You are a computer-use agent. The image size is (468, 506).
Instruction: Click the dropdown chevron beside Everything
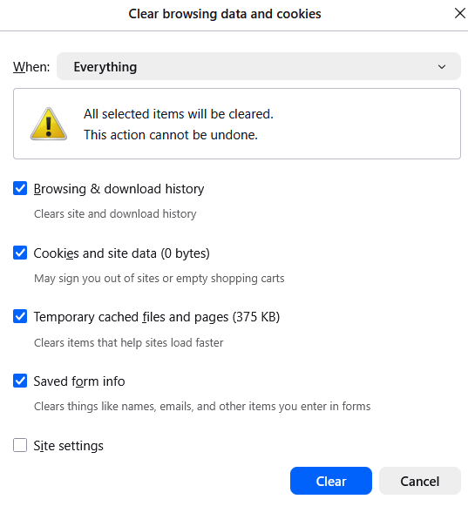[442, 67]
